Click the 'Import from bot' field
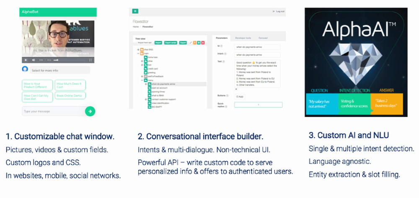 (145, 43)
